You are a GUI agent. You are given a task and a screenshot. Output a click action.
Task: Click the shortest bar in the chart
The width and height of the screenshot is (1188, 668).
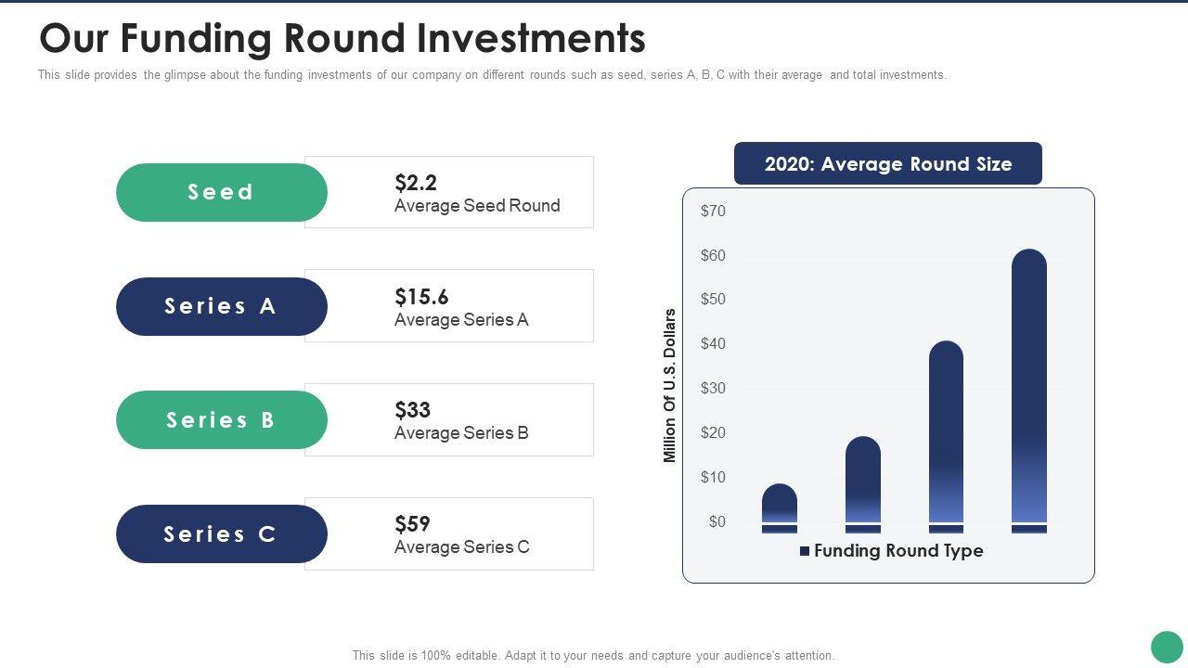(x=780, y=504)
